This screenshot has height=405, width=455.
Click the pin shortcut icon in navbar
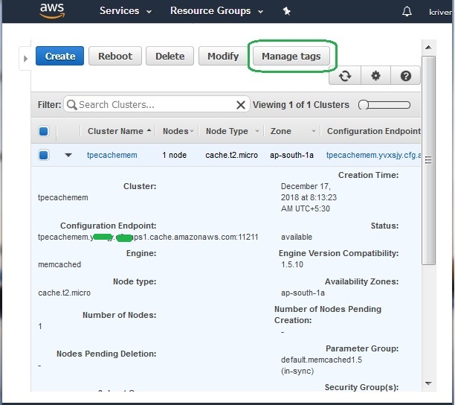pyautogui.click(x=287, y=11)
